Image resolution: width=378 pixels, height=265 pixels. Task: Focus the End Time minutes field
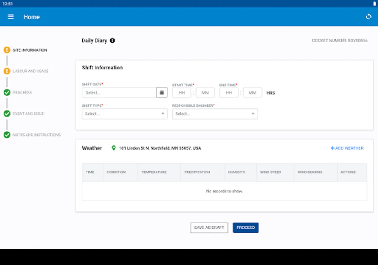pyautogui.click(x=252, y=92)
